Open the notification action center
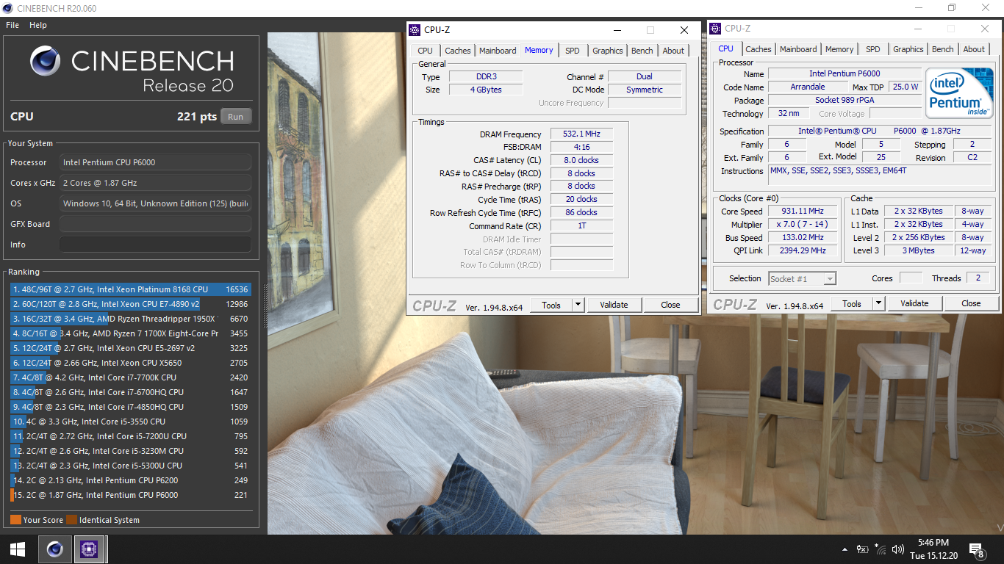The height and width of the screenshot is (564, 1004). click(x=977, y=549)
